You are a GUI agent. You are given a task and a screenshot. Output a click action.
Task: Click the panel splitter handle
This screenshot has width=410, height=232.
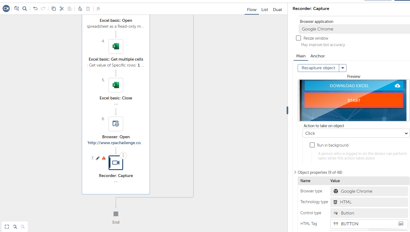(287, 110)
